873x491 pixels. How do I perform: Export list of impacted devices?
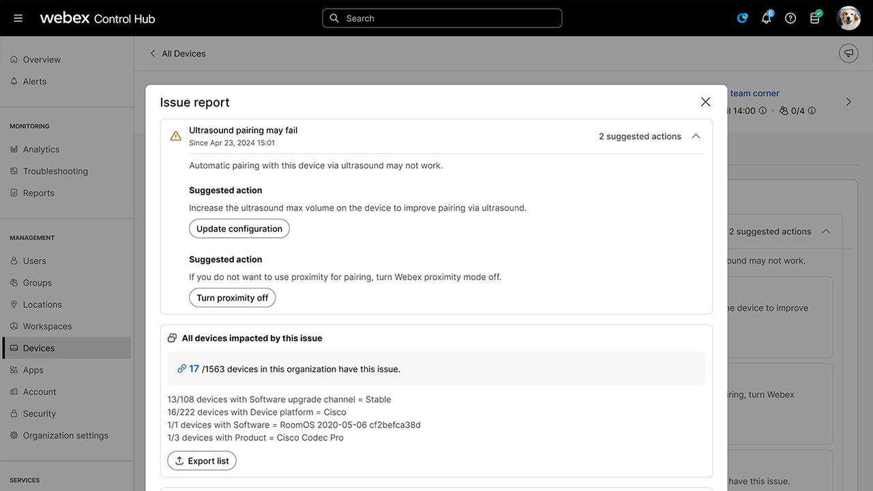tap(202, 461)
